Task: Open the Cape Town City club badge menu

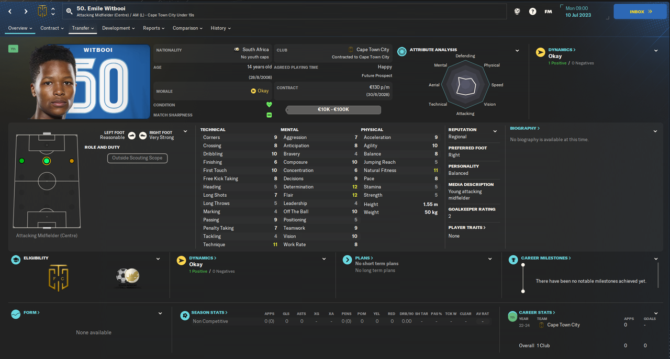Action: [x=42, y=11]
